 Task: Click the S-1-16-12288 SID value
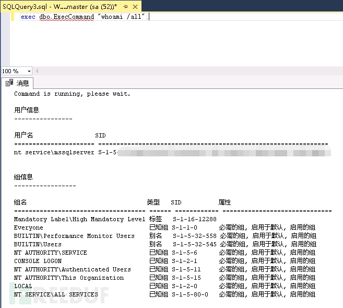point(194,219)
